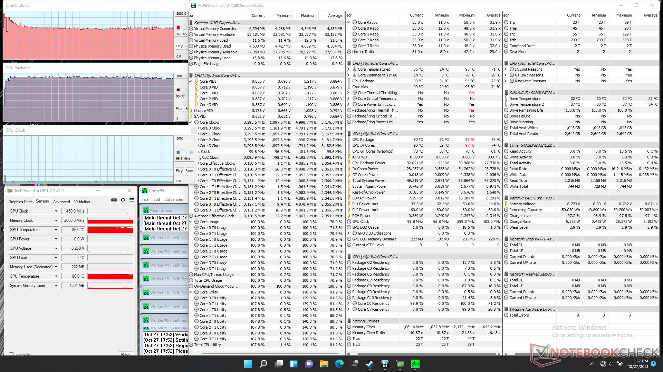Collapse the Core Usage group
Image resolution: width=663 pixels, height=372 pixels.
pos(190,222)
